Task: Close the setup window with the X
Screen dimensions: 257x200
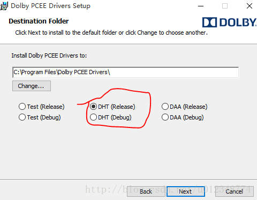Action: click(250, 6)
